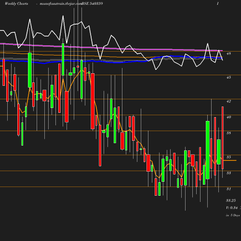This screenshot has width=241, height=241.
Task: Click the "Weekly Charts" title text
Action: coord(16,3)
